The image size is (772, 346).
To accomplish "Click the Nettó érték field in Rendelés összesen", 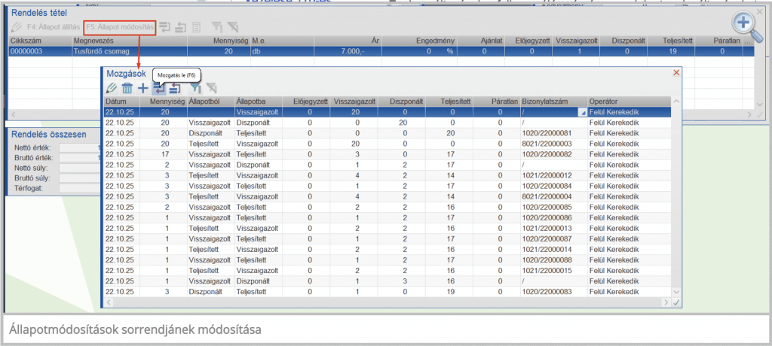I will [80, 147].
